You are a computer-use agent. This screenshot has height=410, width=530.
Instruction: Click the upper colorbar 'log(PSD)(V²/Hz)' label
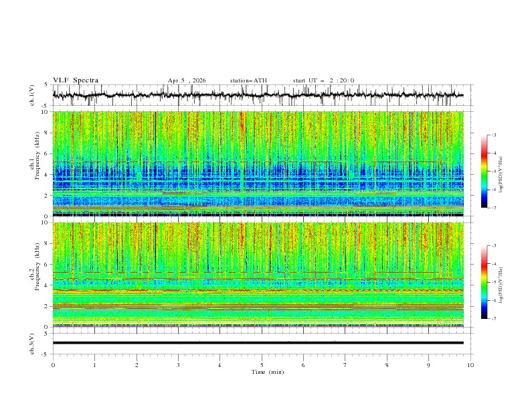(501, 175)
